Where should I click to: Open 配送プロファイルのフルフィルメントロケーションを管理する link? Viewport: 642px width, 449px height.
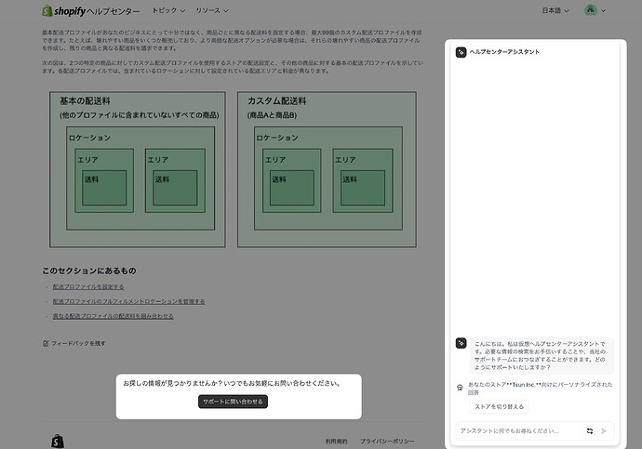(x=129, y=301)
